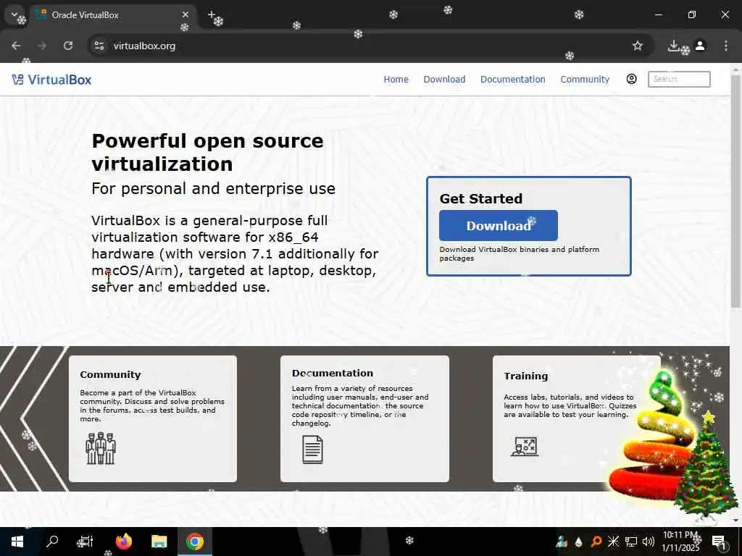Screen dimensions: 742x556
Task: Switch to the Oracle VirtualBox tab
Action: (x=112, y=15)
